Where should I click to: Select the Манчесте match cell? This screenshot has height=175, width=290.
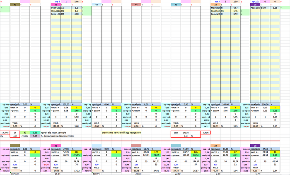click(216, 8)
